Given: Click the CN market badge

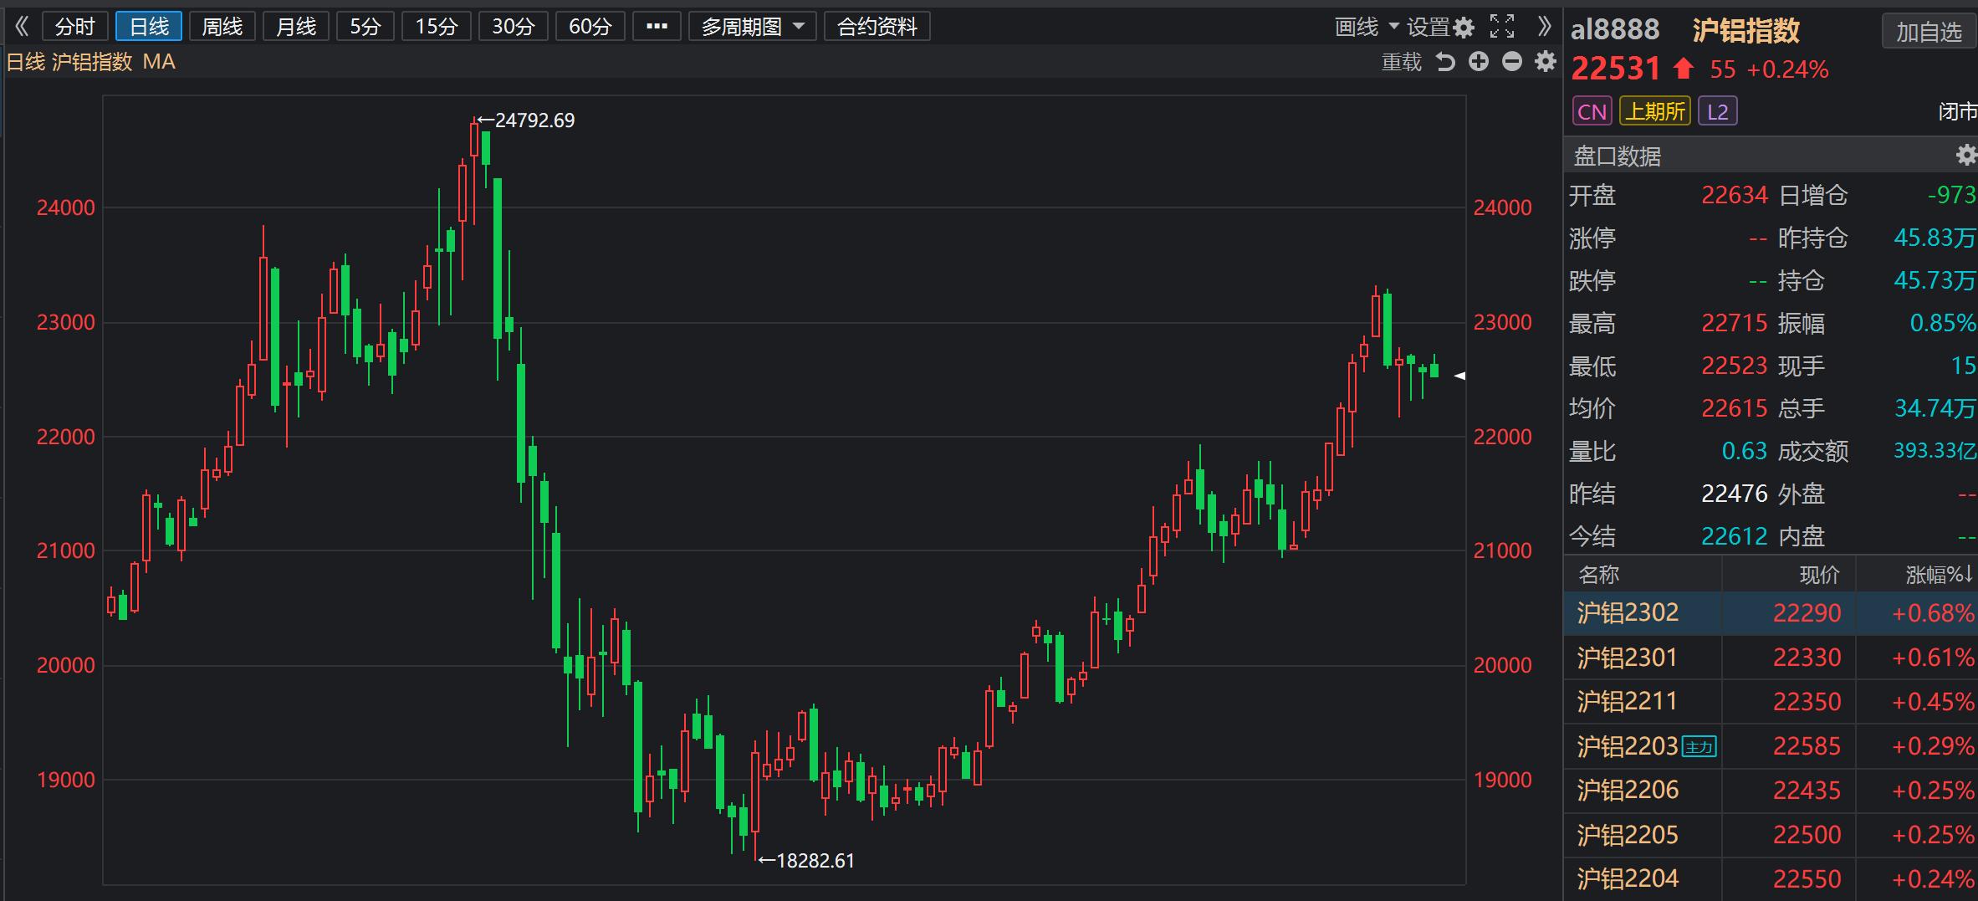Looking at the screenshot, I should (1592, 111).
